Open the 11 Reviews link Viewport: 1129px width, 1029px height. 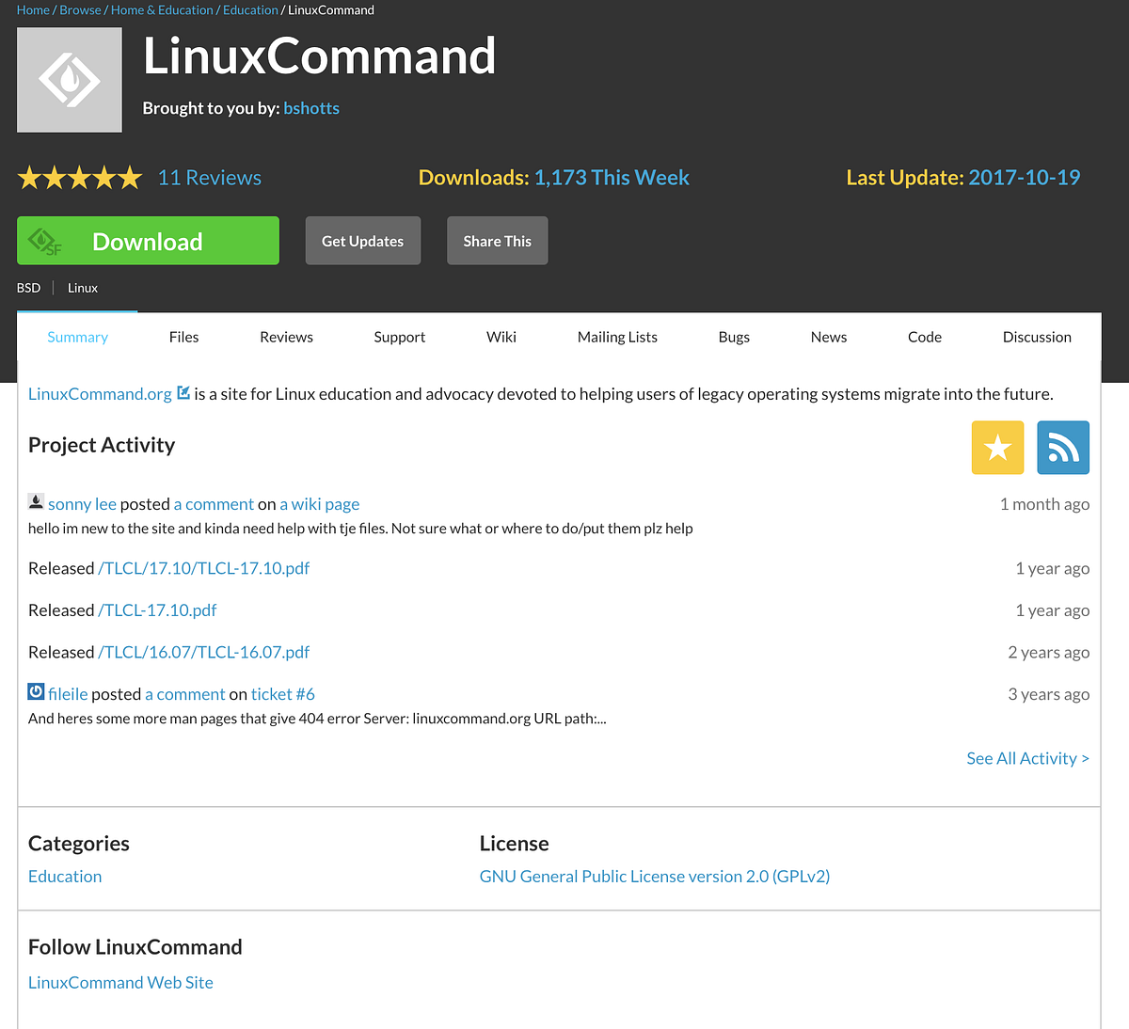[x=210, y=178]
